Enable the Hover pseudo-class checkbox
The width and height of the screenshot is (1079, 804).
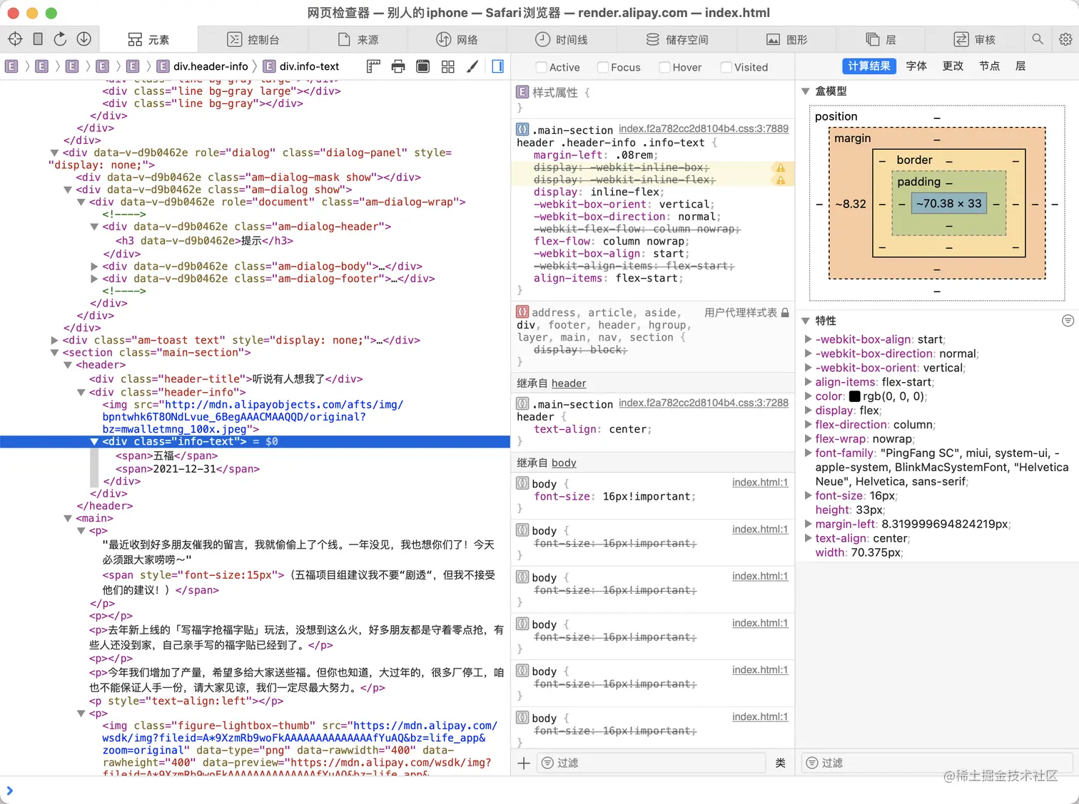click(x=664, y=67)
